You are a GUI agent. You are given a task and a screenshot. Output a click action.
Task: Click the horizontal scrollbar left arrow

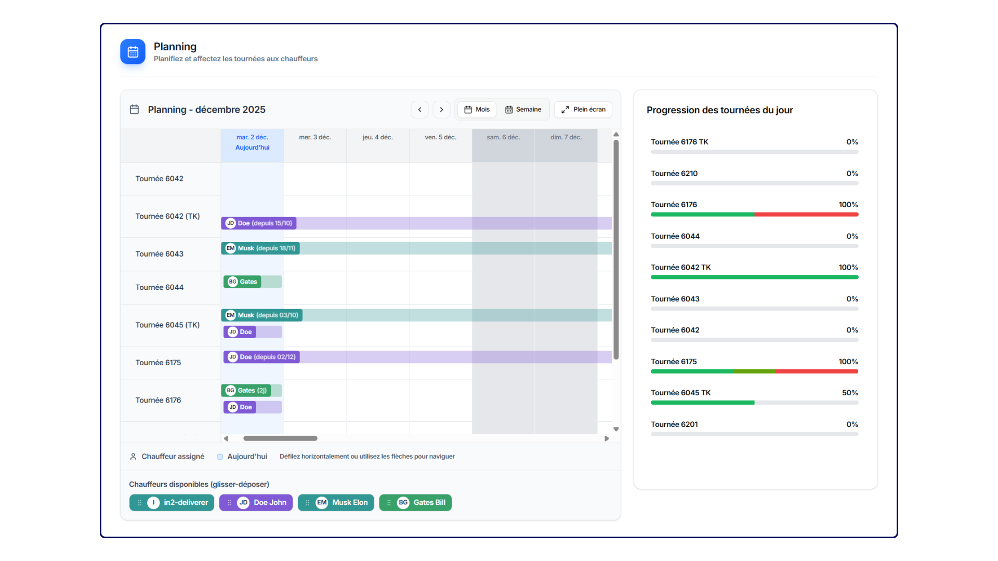coord(226,438)
